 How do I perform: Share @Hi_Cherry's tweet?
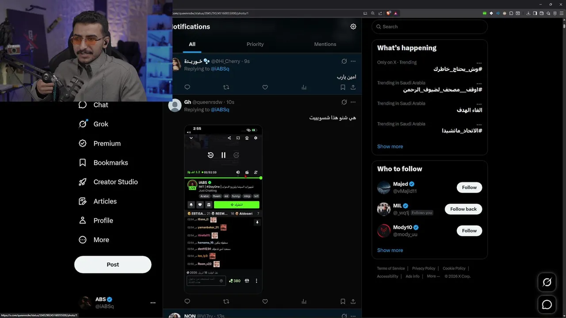click(353, 87)
